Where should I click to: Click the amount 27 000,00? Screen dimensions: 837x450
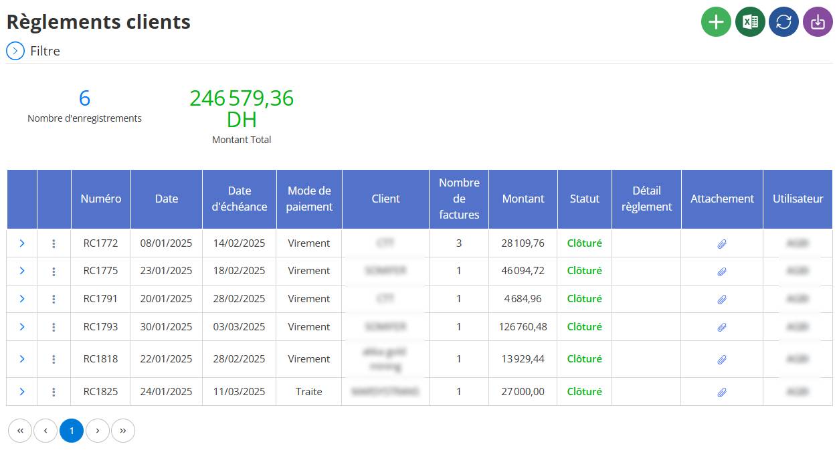523,392
